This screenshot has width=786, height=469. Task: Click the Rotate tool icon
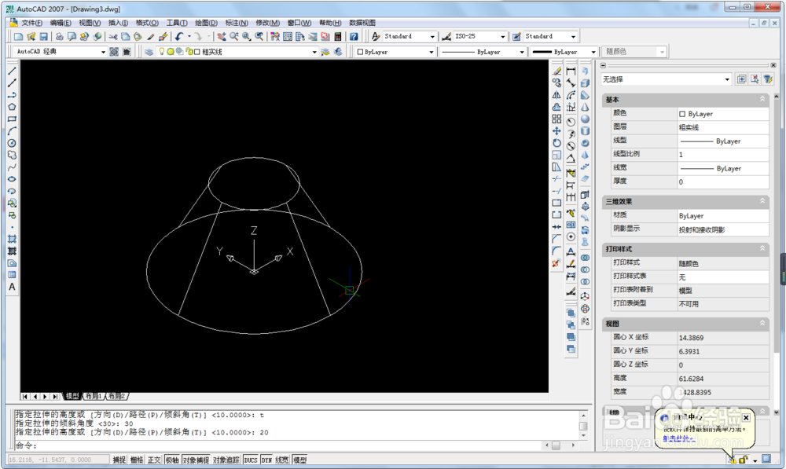point(557,143)
